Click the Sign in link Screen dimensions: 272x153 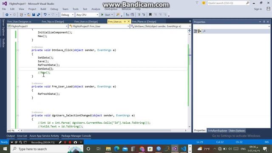[x=258, y=9]
